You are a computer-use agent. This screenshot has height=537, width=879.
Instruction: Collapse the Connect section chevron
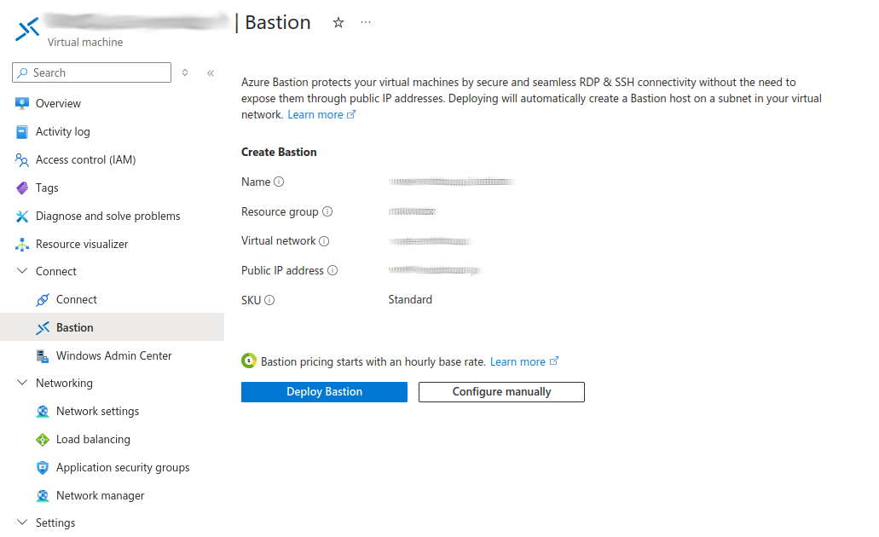pos(22,271)
